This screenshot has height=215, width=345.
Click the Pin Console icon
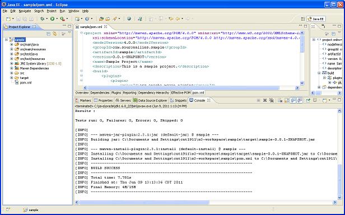pos(308,100)
